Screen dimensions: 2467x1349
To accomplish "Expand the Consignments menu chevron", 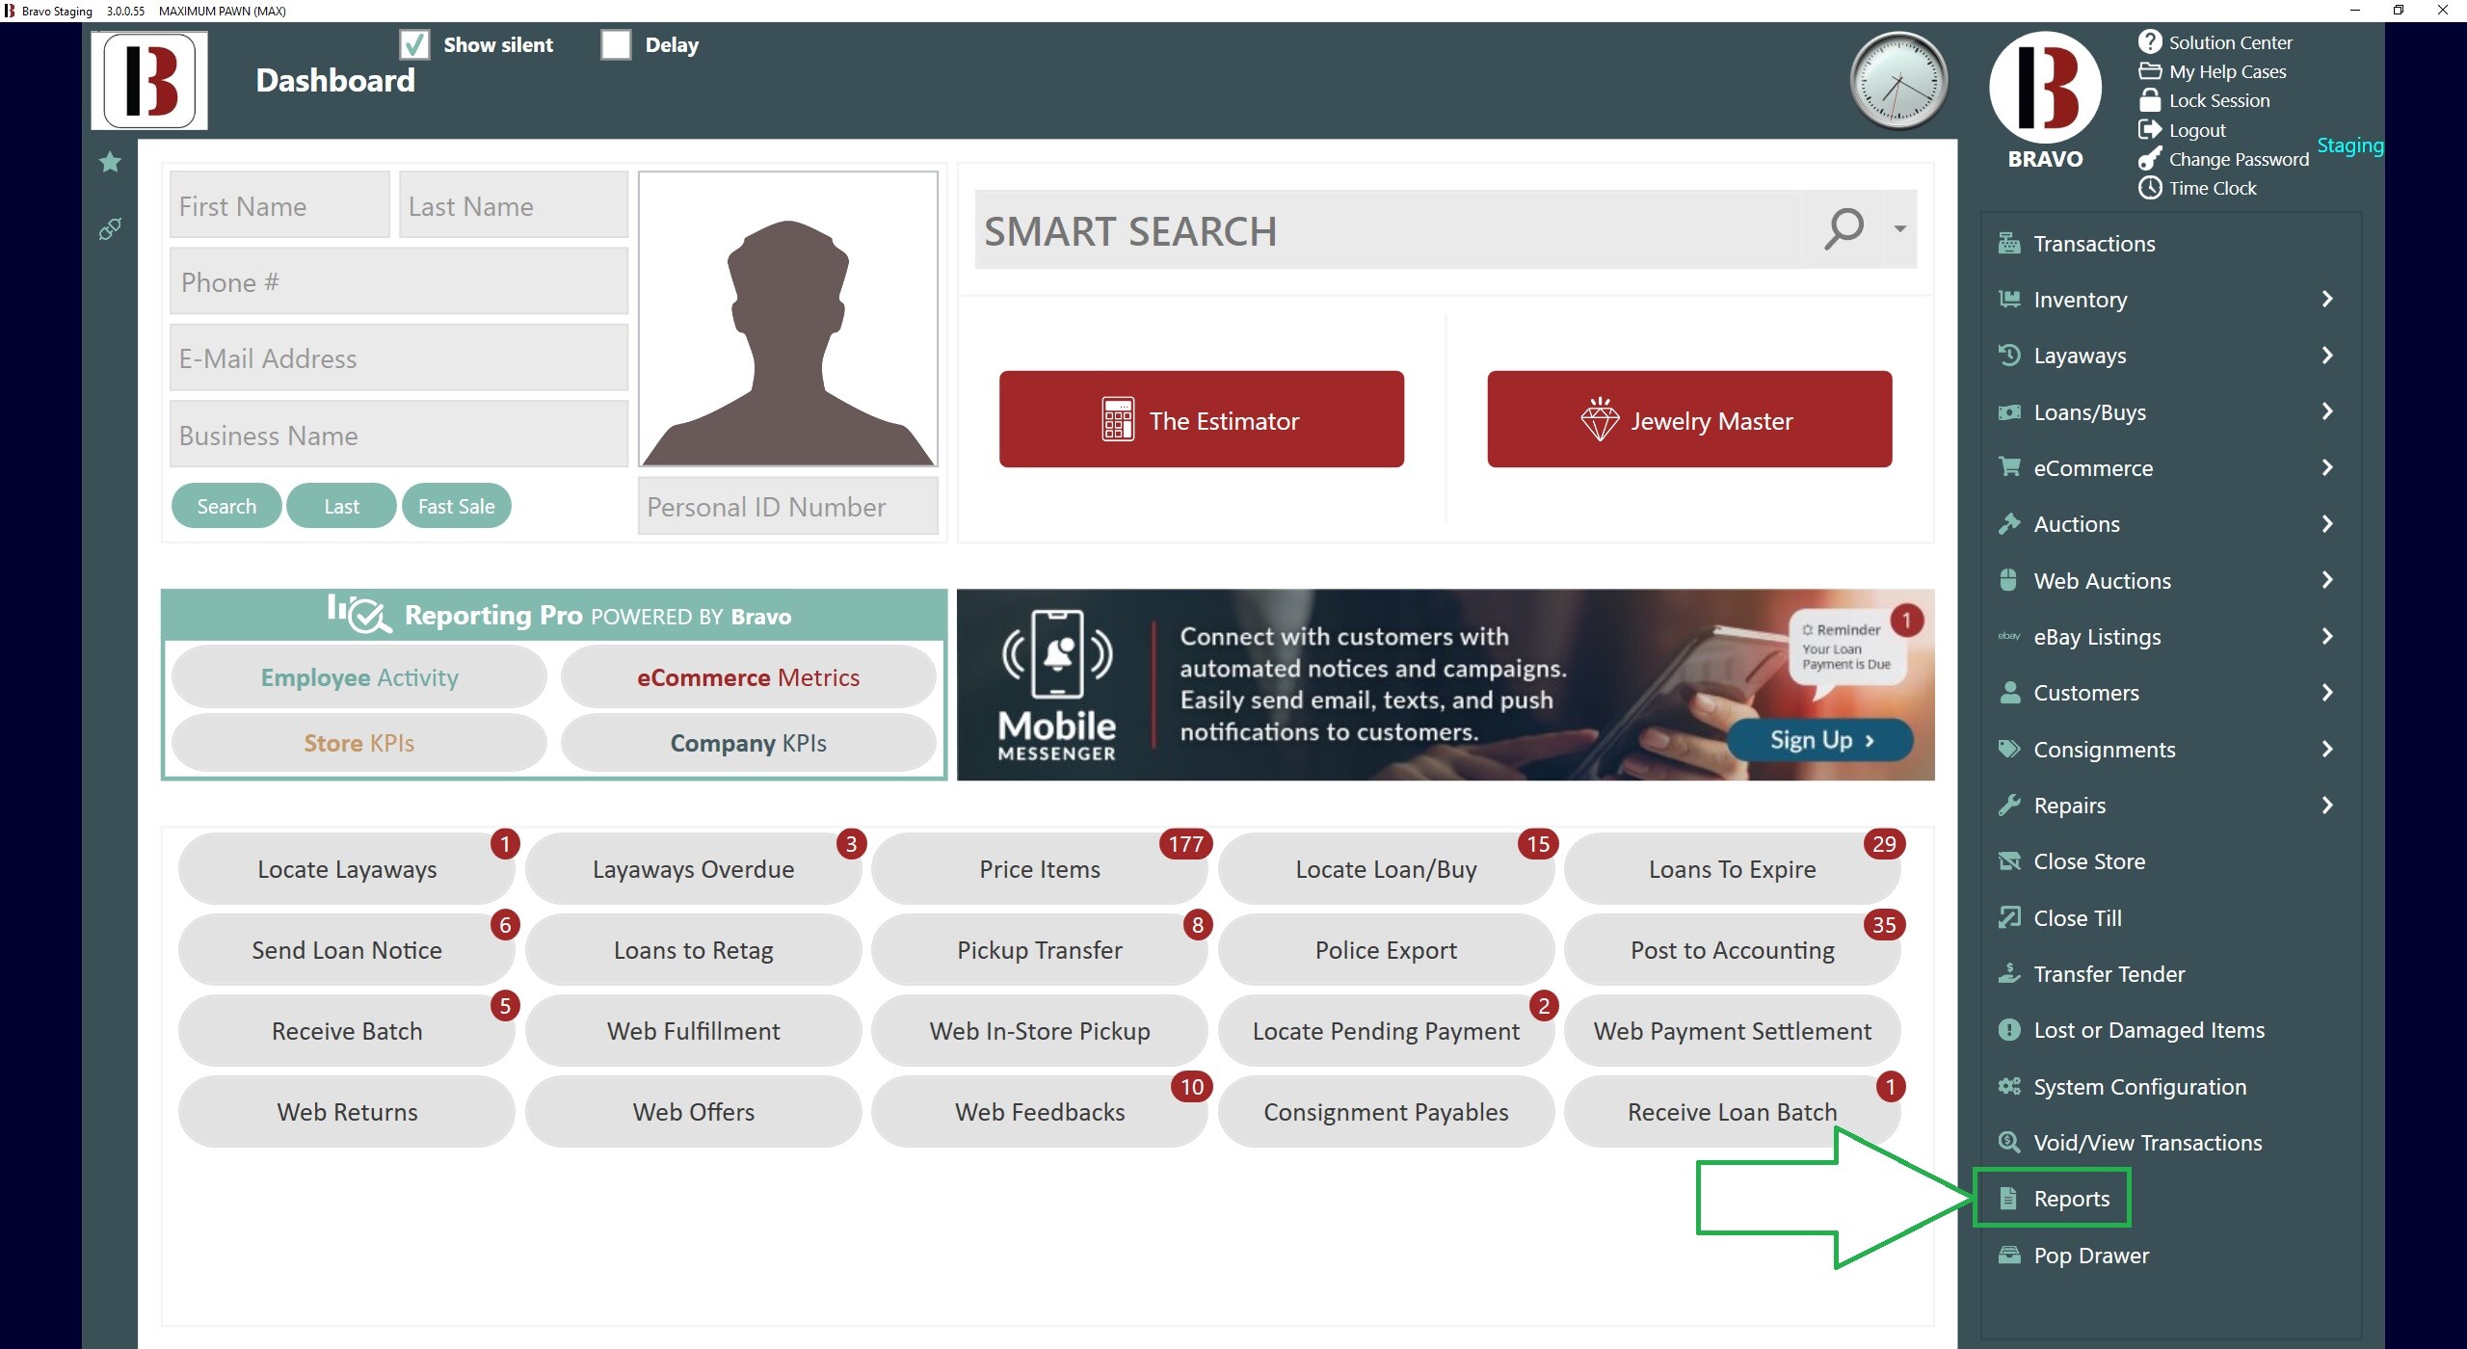I will (2327, 749).
